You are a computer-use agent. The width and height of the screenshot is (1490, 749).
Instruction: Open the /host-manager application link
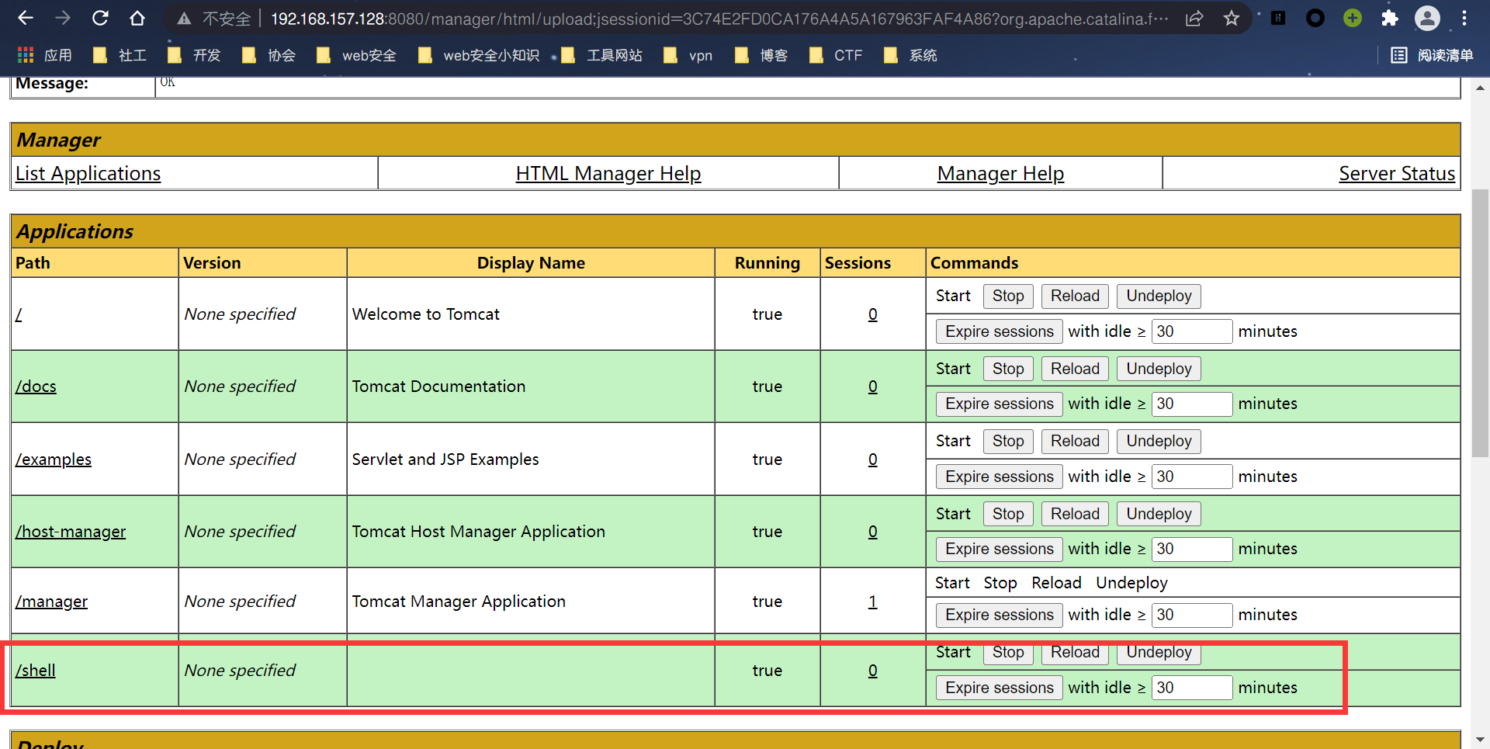tap(70, 532)
